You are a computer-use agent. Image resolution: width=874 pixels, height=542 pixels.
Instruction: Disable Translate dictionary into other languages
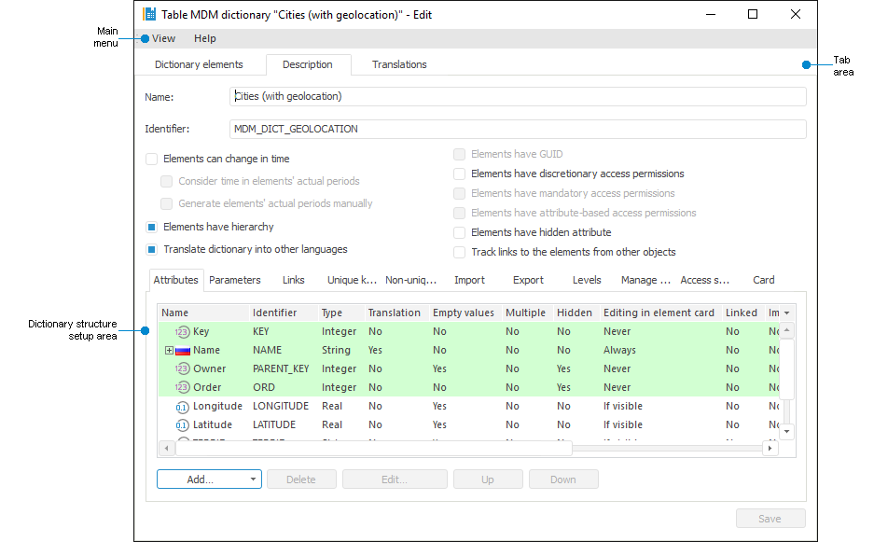tap(151, 249)
